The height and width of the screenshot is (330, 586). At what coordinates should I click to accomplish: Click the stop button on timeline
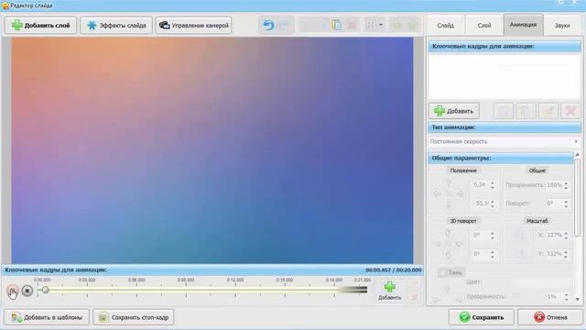click(x=27, y=291)
